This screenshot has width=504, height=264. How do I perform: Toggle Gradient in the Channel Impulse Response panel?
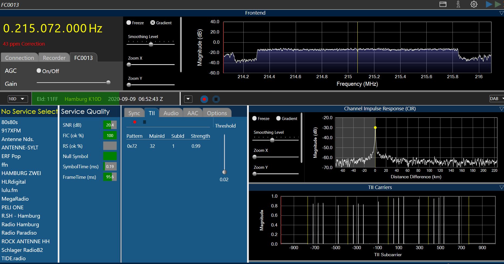pyautogui.click(x=278, y=118)
